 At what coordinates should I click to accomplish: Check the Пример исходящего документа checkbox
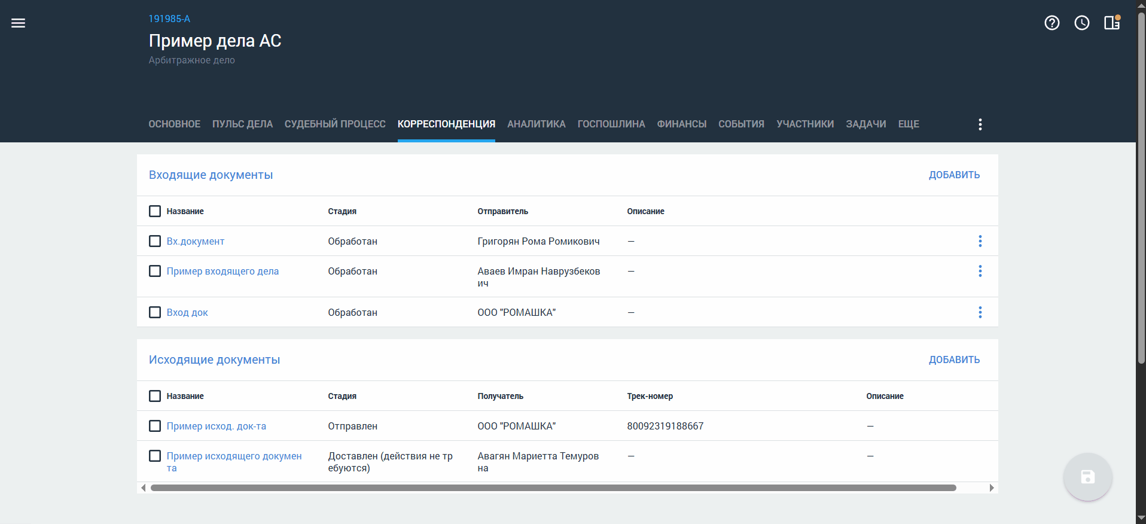click(155, 456)
